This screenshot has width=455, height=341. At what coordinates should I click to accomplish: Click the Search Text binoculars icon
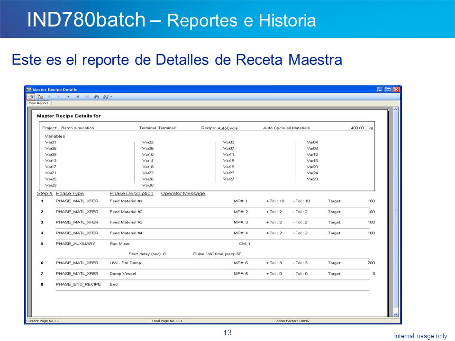(x=96, y=97)
